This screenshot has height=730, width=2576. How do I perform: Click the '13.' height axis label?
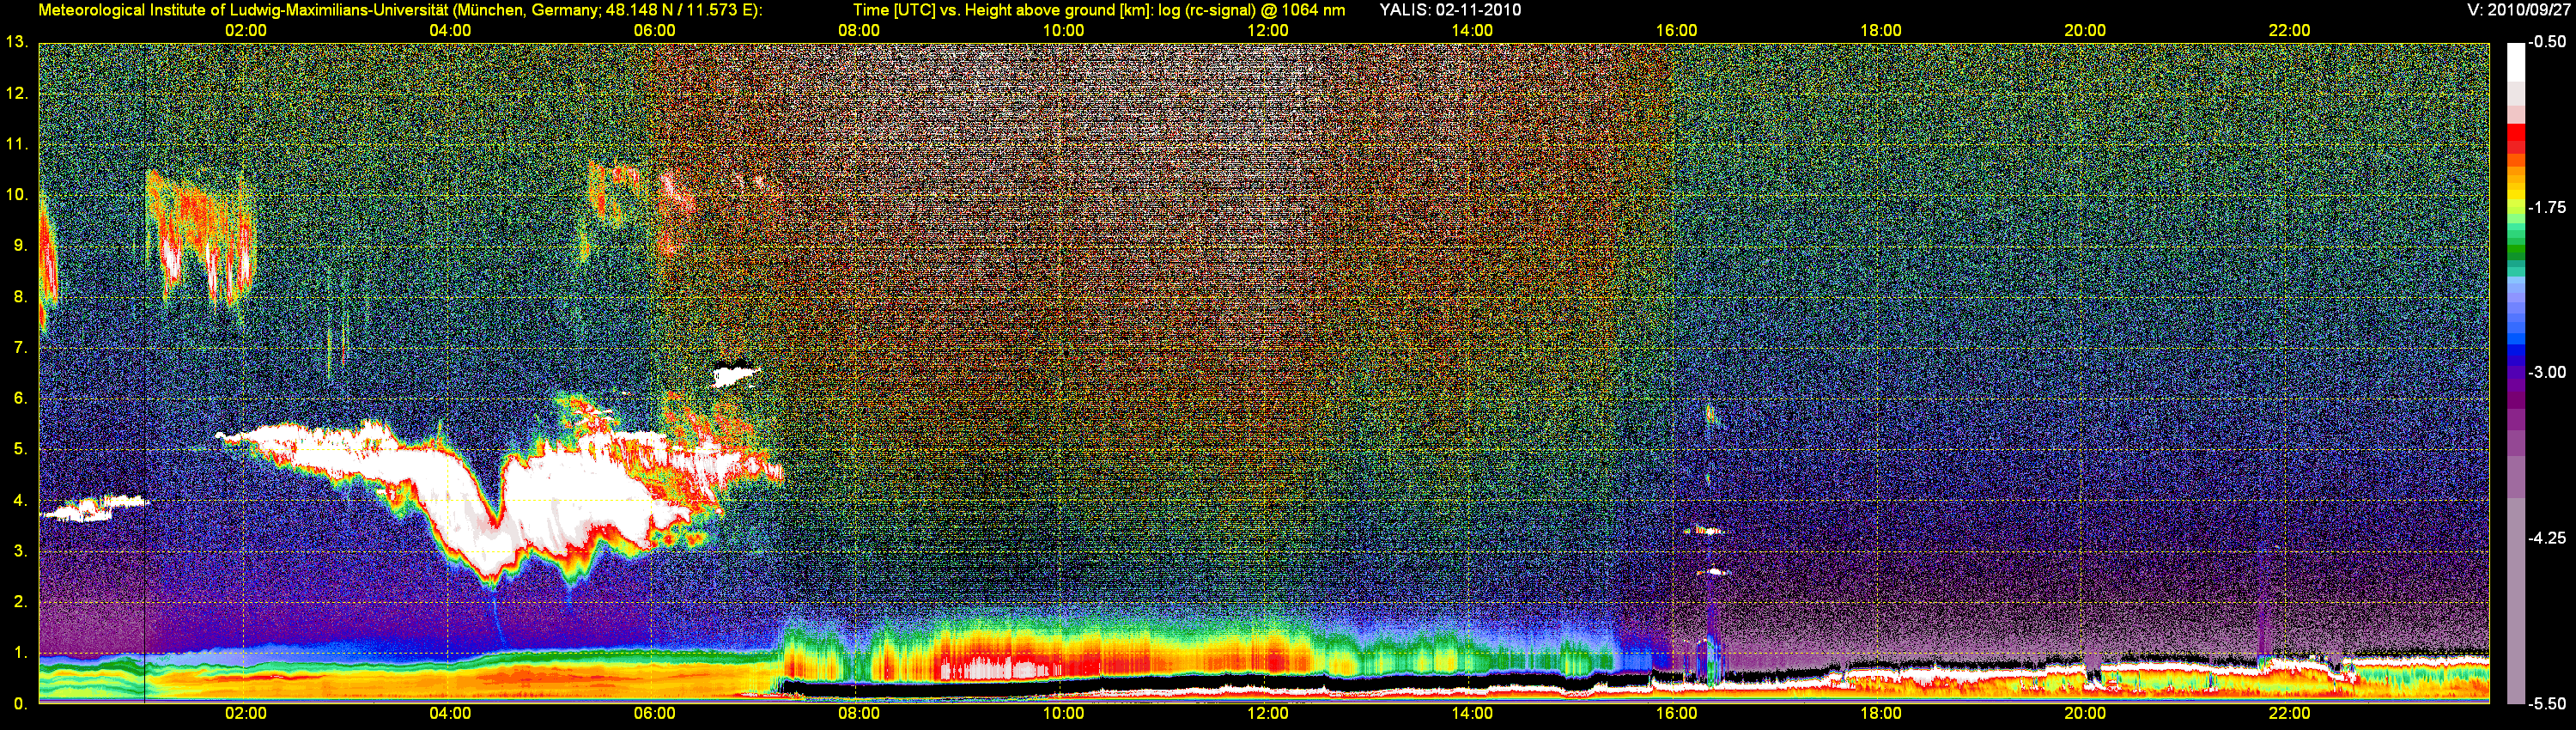coord(17,42)
